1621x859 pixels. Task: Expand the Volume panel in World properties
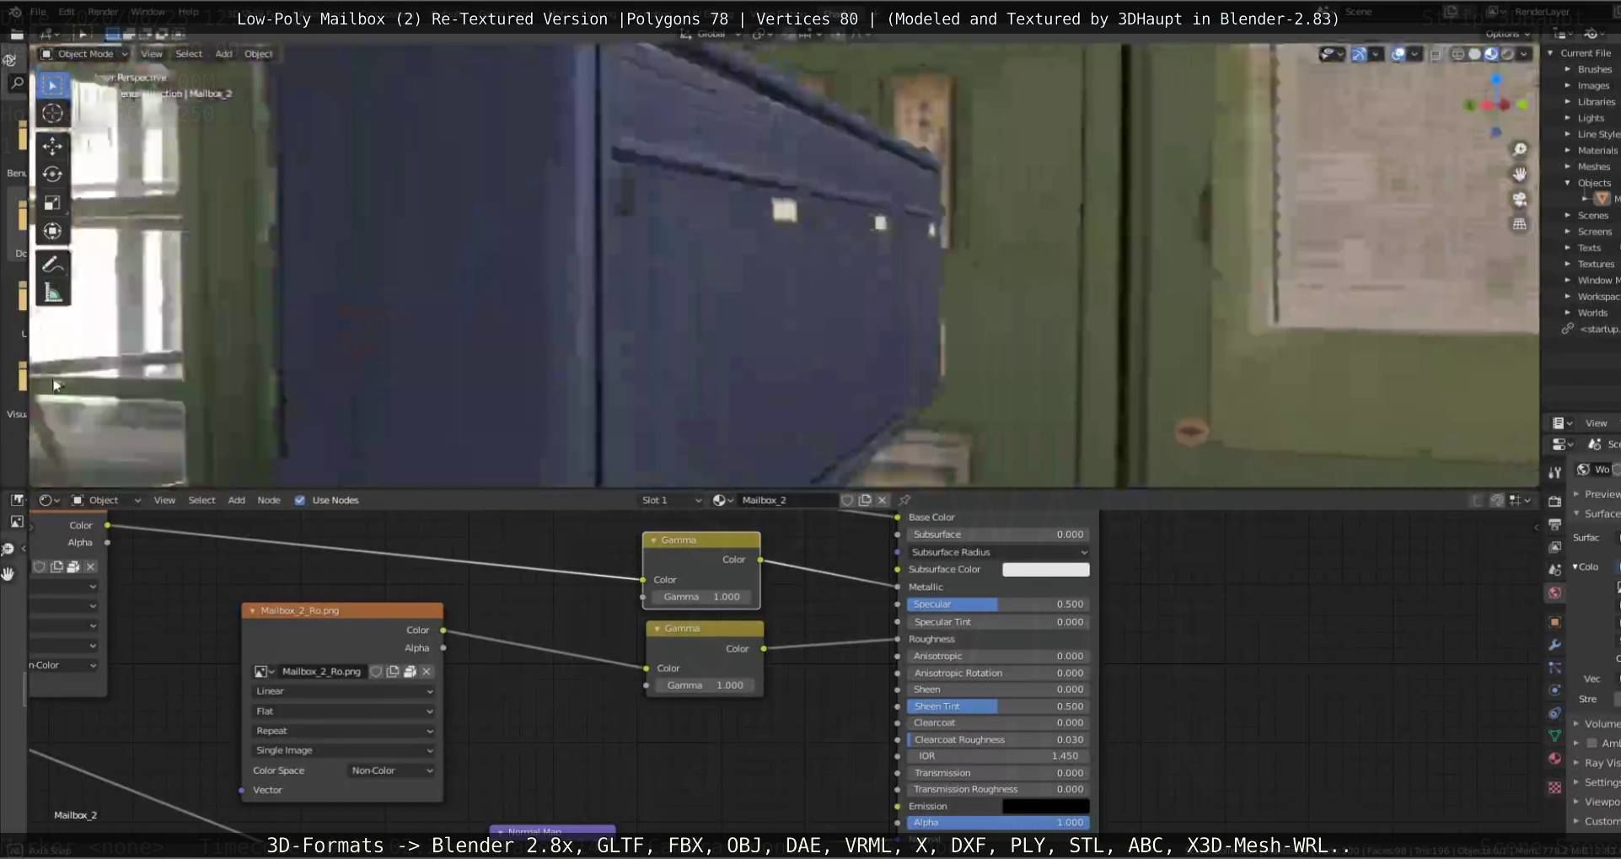pos(1576,723)
